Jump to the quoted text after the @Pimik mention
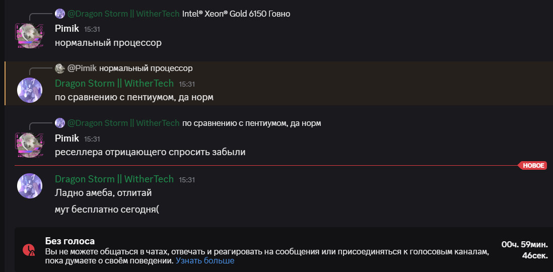553x272 pixels. point(146,68)
